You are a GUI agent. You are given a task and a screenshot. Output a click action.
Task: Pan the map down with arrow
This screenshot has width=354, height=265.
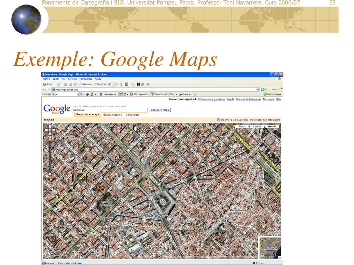click(50, 134)
